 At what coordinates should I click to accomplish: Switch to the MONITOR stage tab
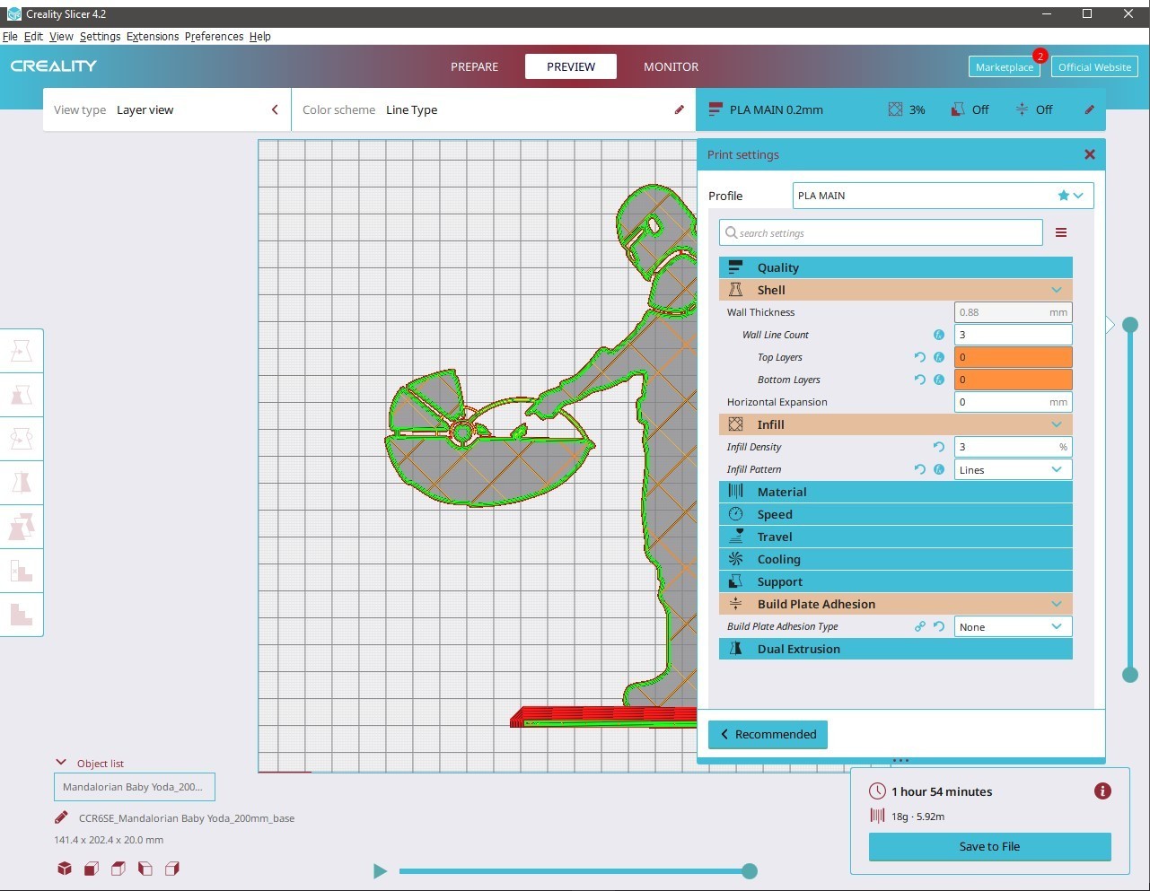pos(671,66)
